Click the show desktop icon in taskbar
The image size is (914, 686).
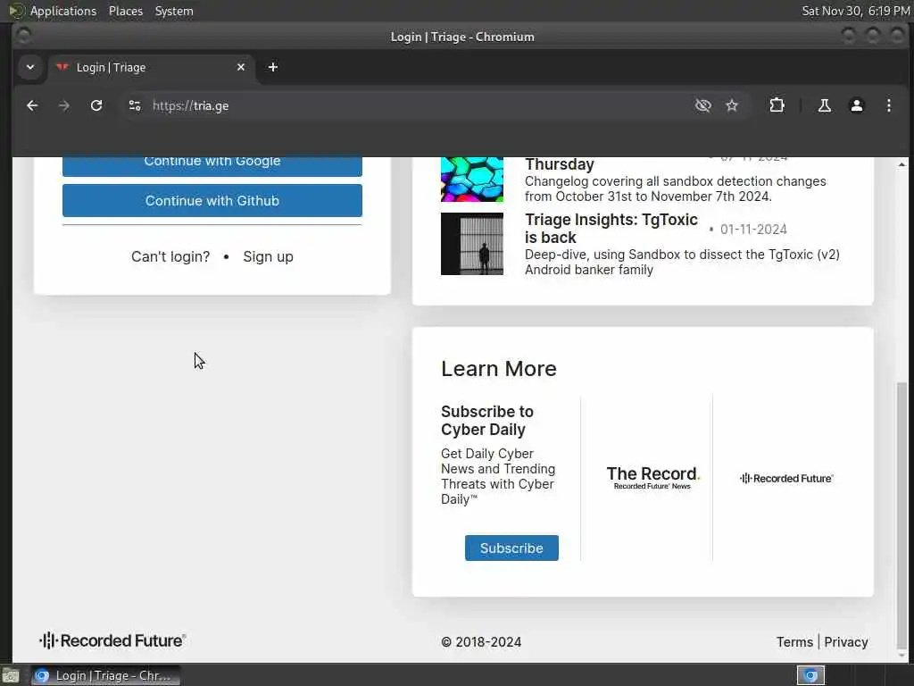11,675
